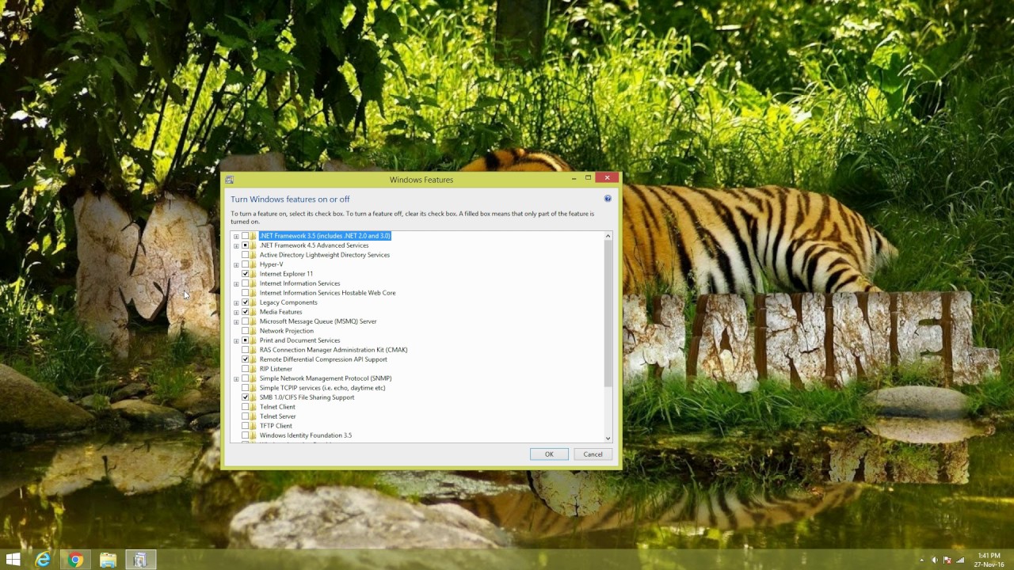Tick the Telnet Client checkbox

(245, 407)
